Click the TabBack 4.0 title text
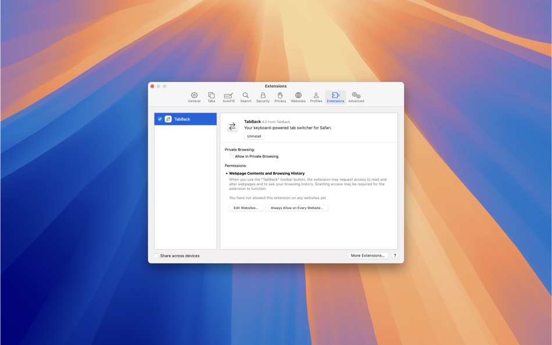Image resolution: width=552 pixels, height=345 pixels. point(267,122)
